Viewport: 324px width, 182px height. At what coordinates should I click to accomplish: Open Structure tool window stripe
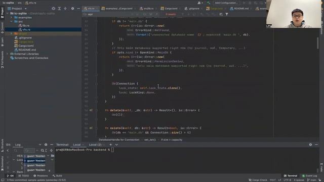coord(2,145)
